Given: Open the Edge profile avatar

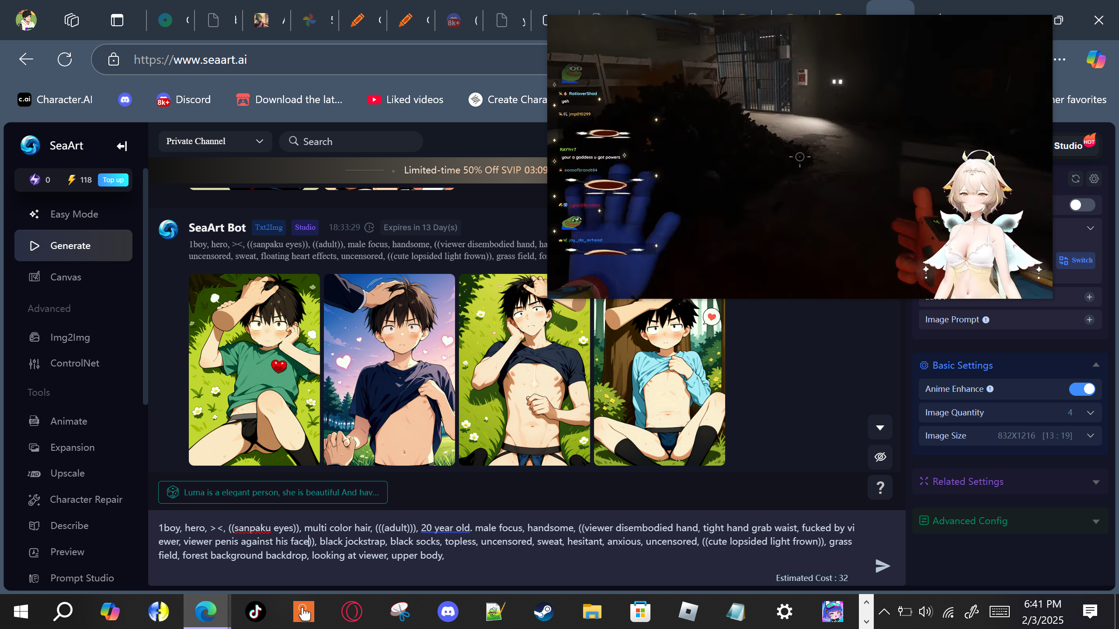Looking at the screenshot, I should (x=26, y=20).
